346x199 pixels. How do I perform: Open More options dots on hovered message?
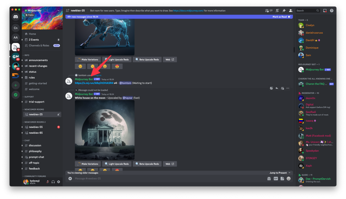click(288, 88)
